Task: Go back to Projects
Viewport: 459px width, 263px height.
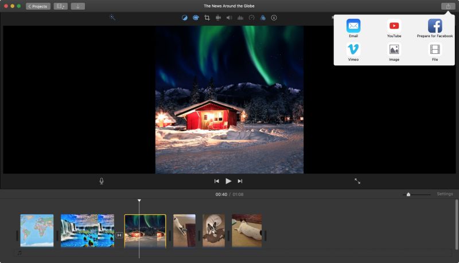Action: [38, 6]
